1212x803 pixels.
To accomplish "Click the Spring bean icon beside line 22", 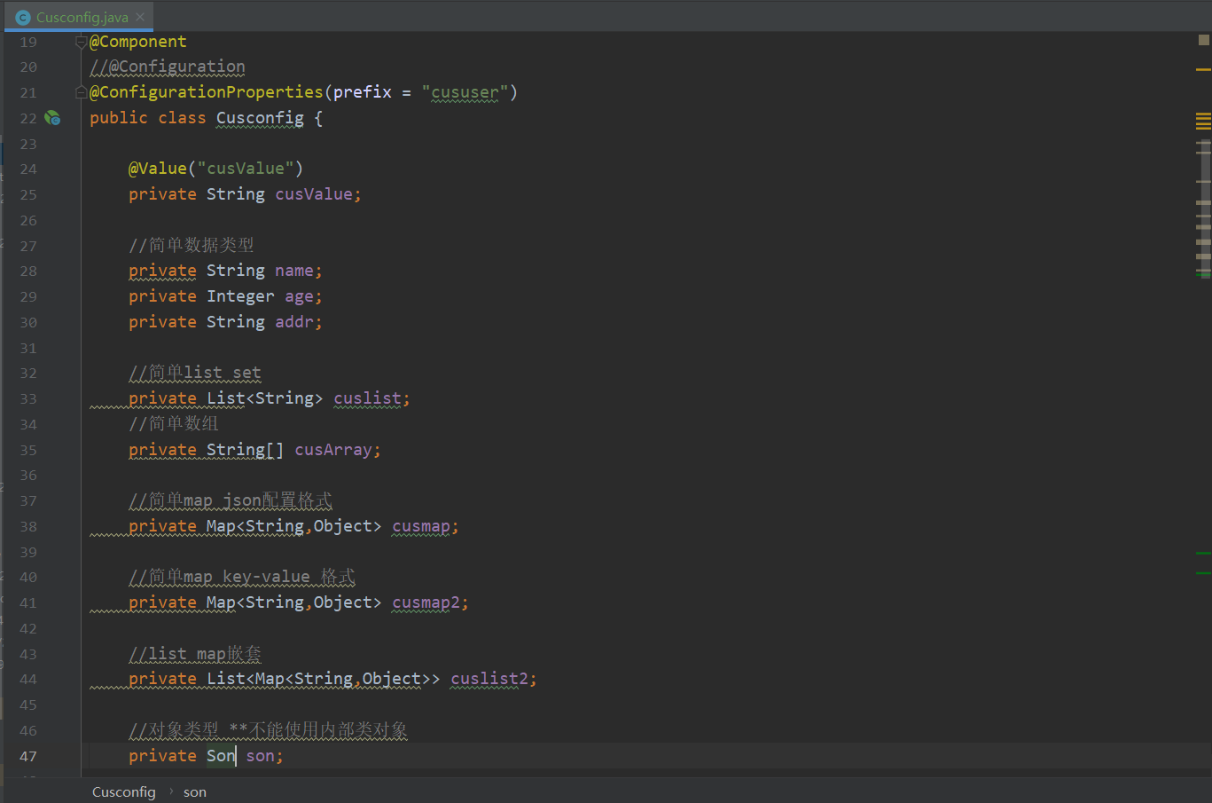I will pos(52,117).
